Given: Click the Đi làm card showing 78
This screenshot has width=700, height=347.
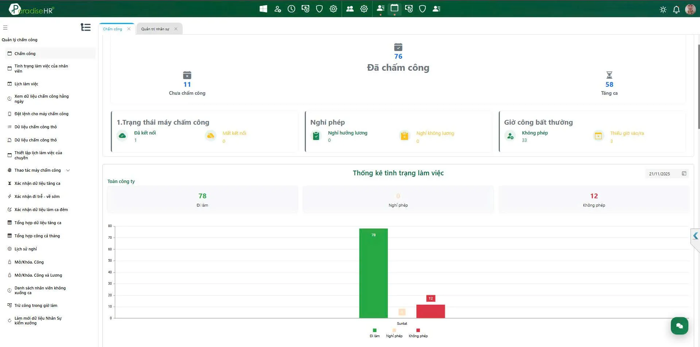Looking at the screenshot, I should tap(202, 199).
